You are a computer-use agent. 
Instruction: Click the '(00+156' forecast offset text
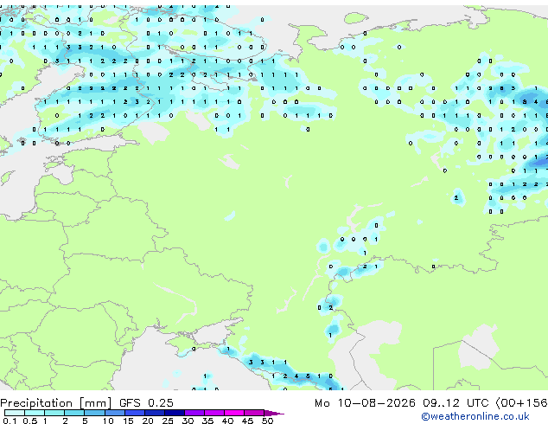pos(521,403)
